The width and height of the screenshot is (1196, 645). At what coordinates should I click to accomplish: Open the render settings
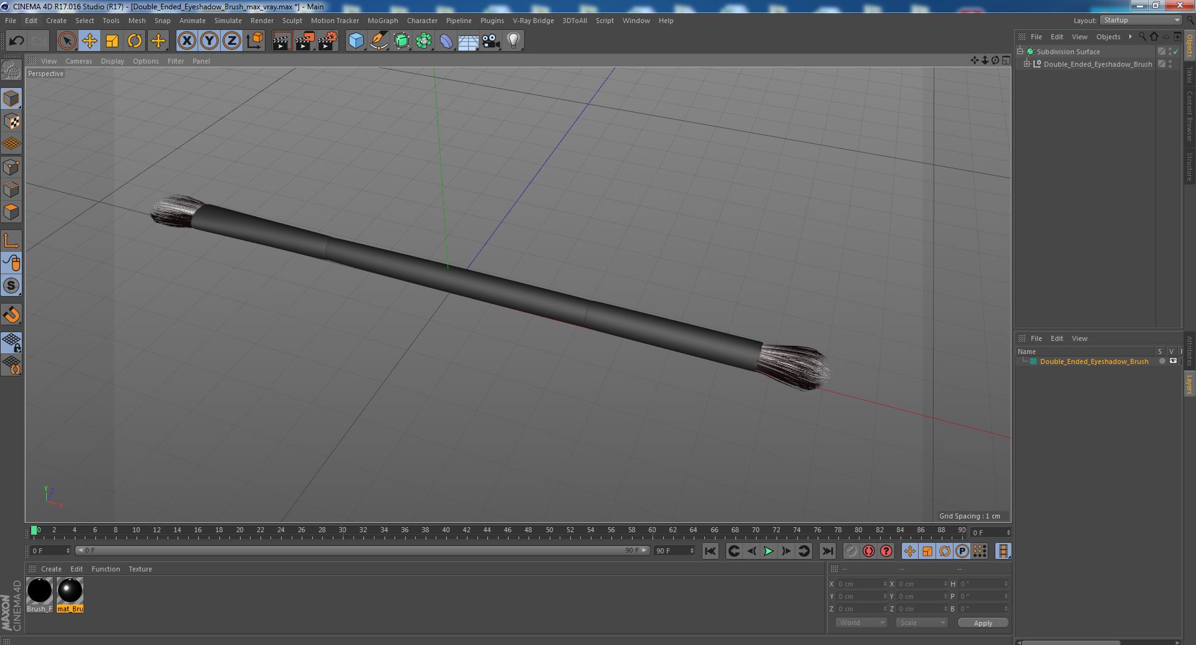[328, 41]
